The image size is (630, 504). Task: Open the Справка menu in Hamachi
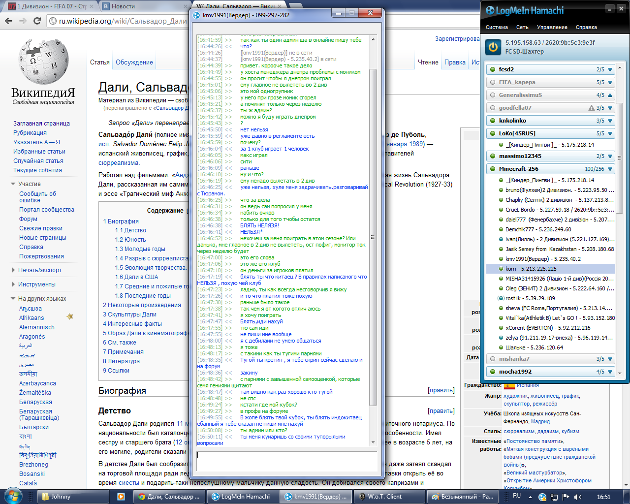(x=586, y=27)
